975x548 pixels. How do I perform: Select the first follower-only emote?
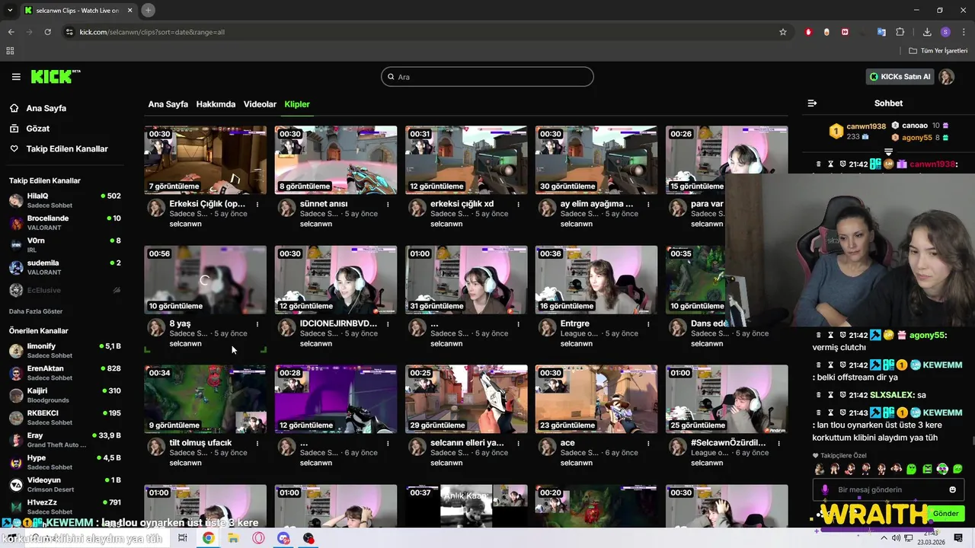tap(819, 469)
